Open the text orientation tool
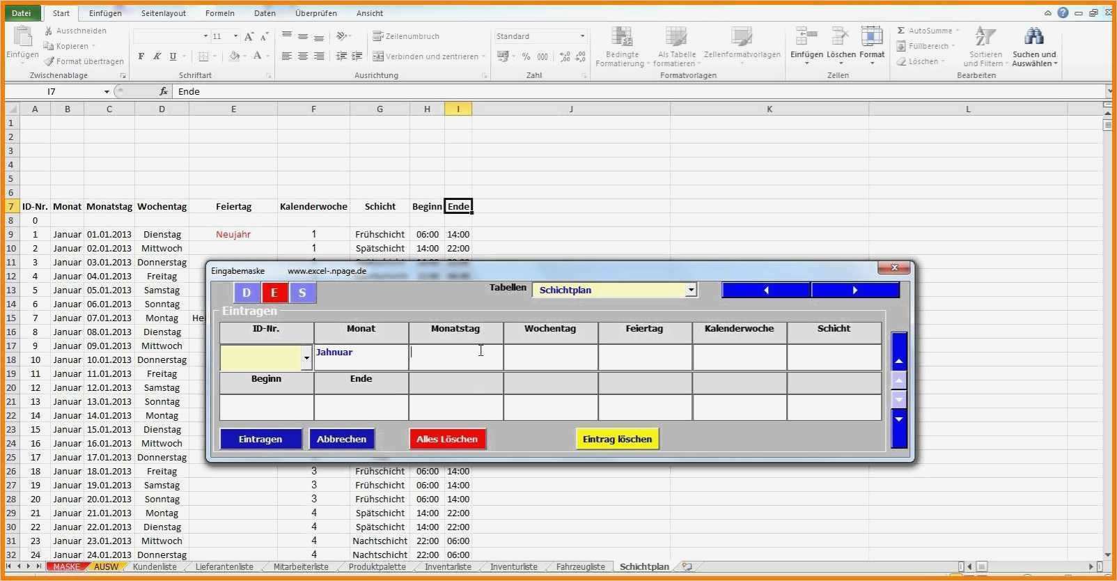 342,36
